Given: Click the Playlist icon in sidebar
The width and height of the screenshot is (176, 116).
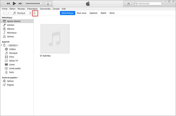Looking at the screenshot, I should point(4,85).
